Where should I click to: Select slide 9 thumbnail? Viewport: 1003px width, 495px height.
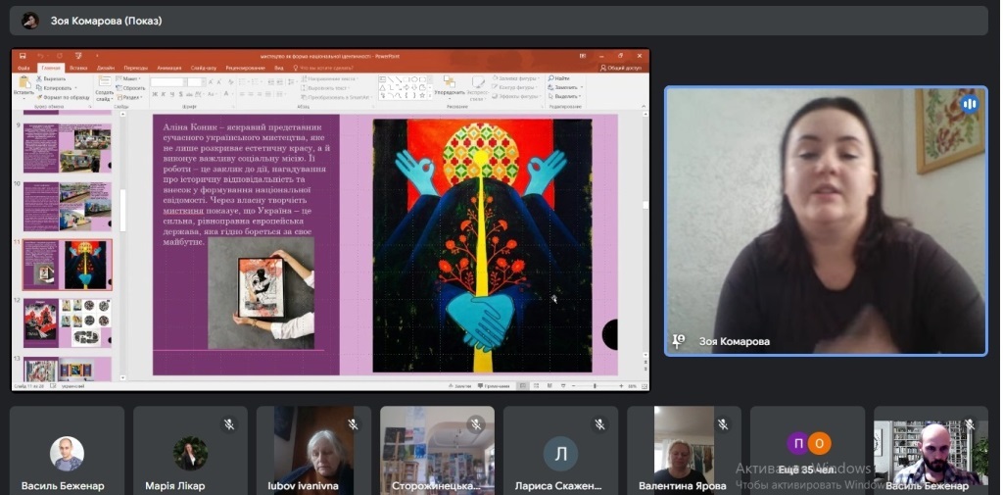pos(68,148)
